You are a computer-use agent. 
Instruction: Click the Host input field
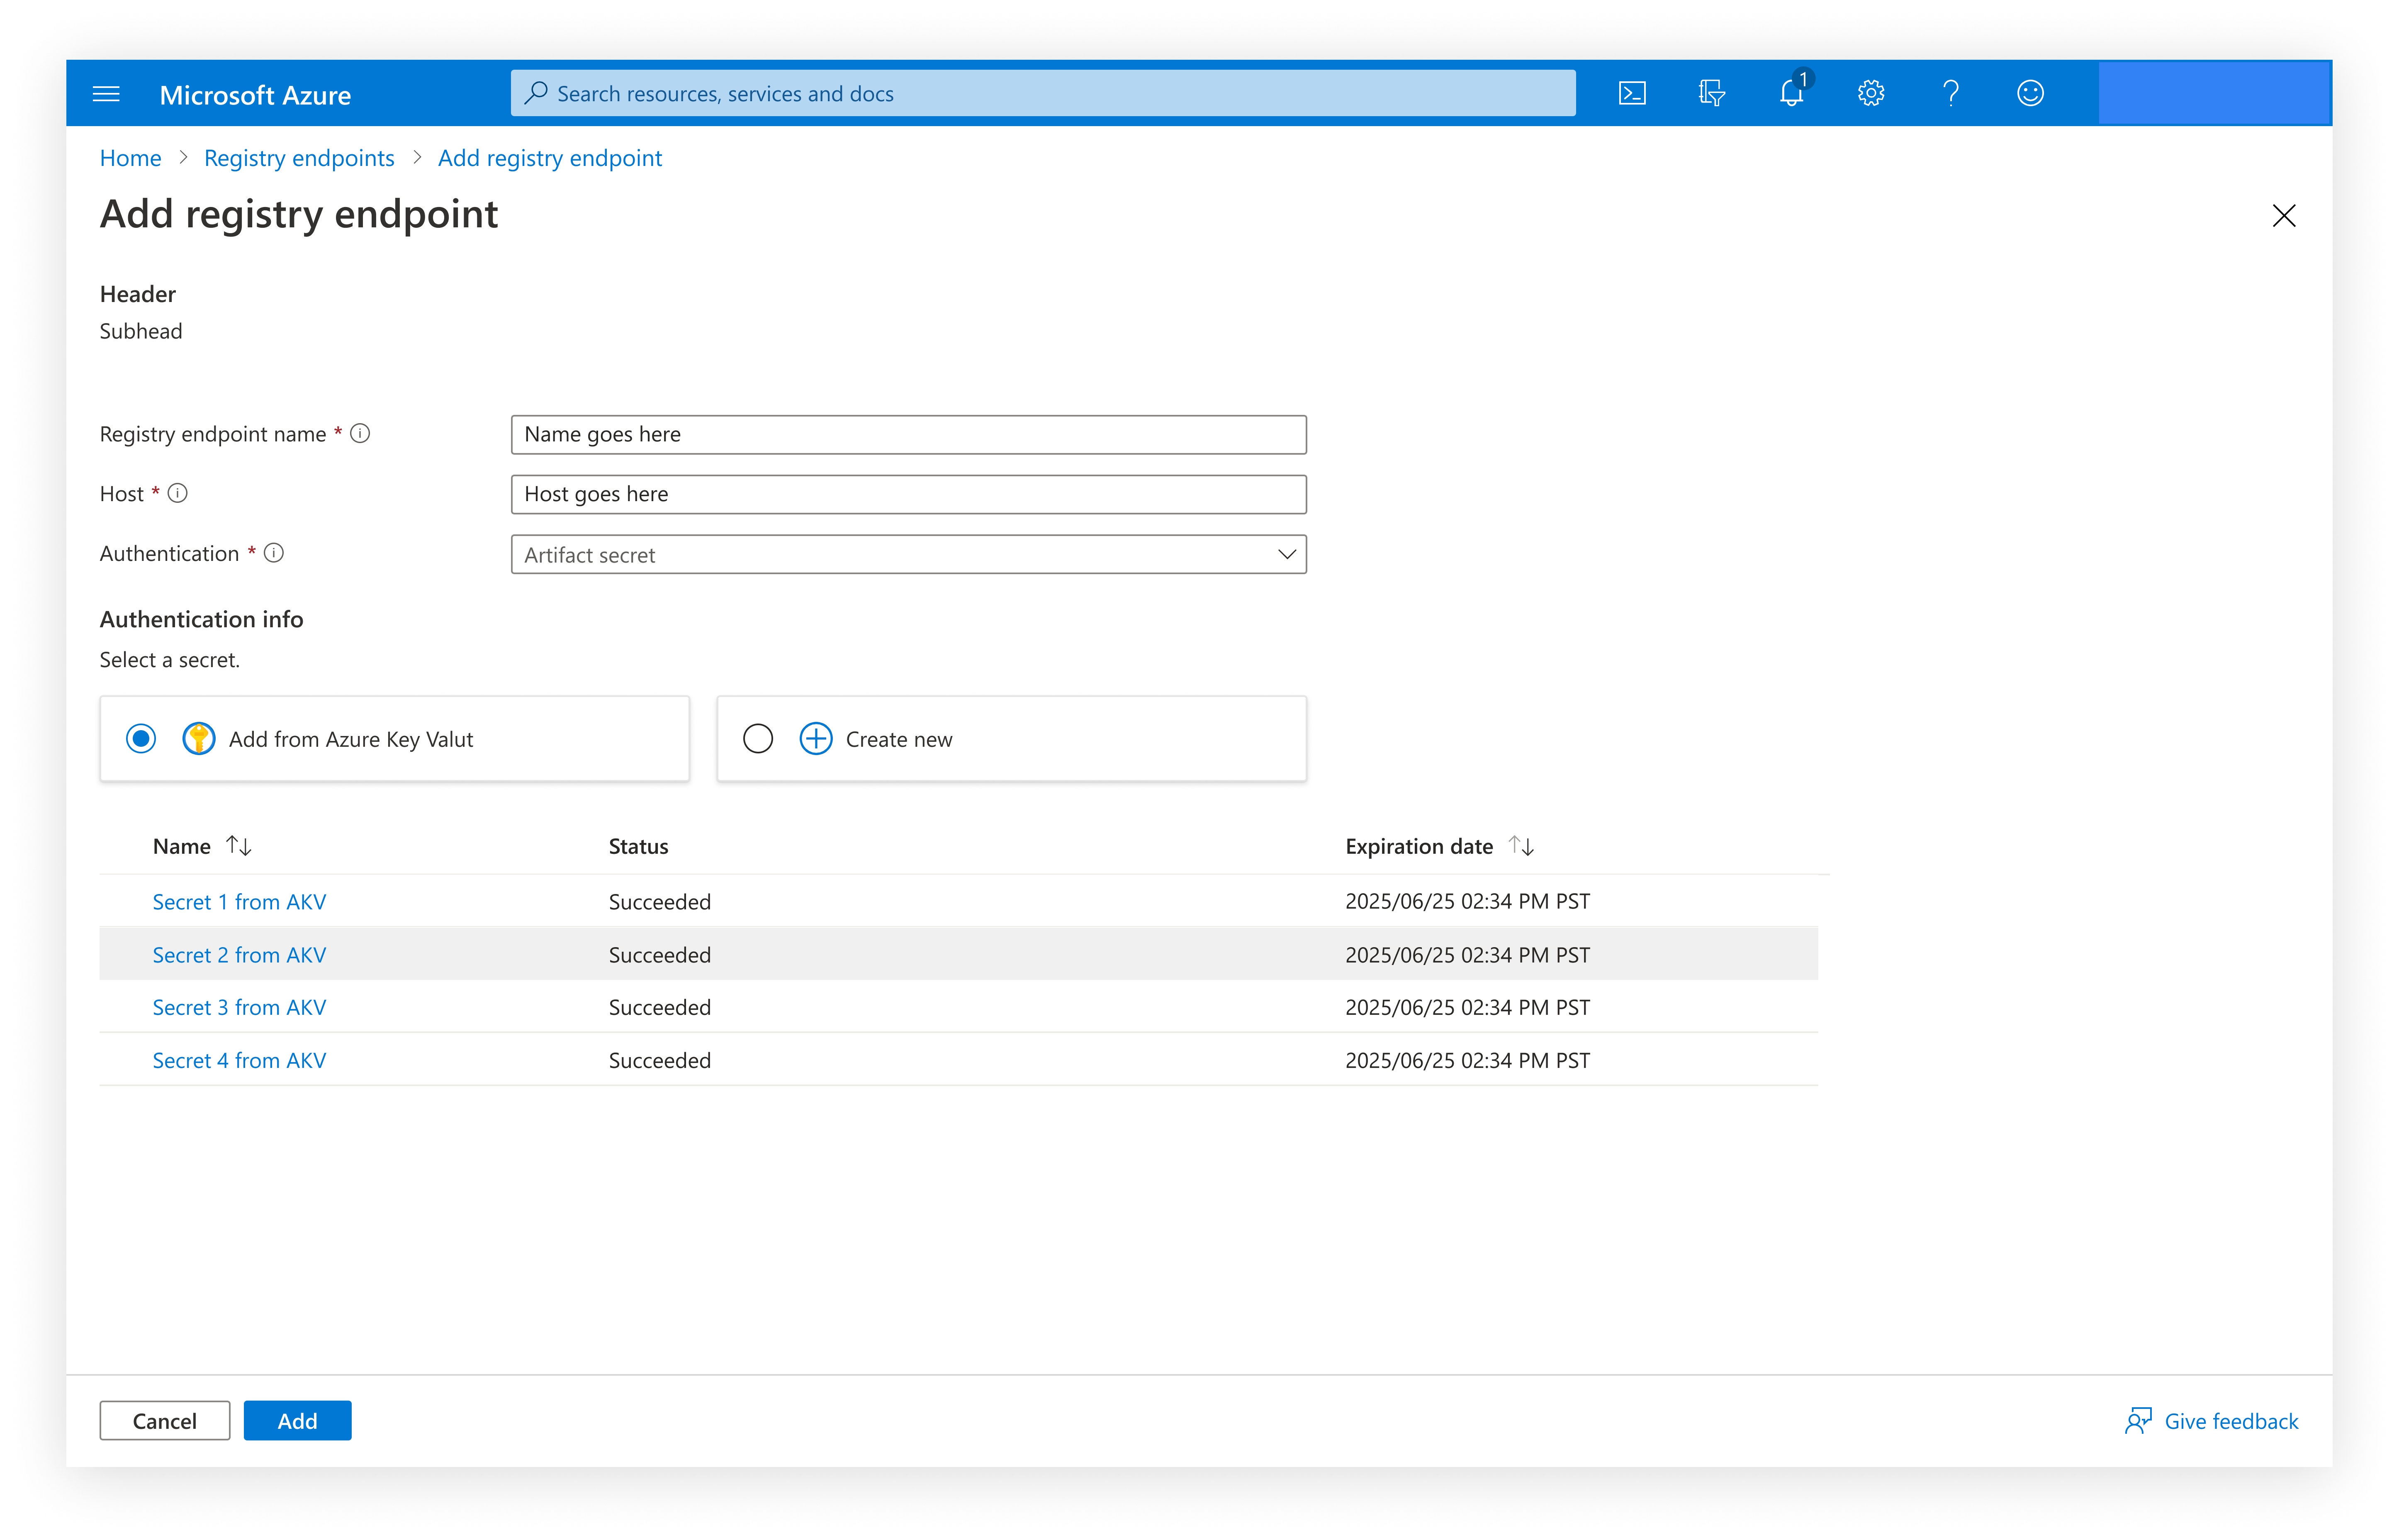tap(909, 494)
